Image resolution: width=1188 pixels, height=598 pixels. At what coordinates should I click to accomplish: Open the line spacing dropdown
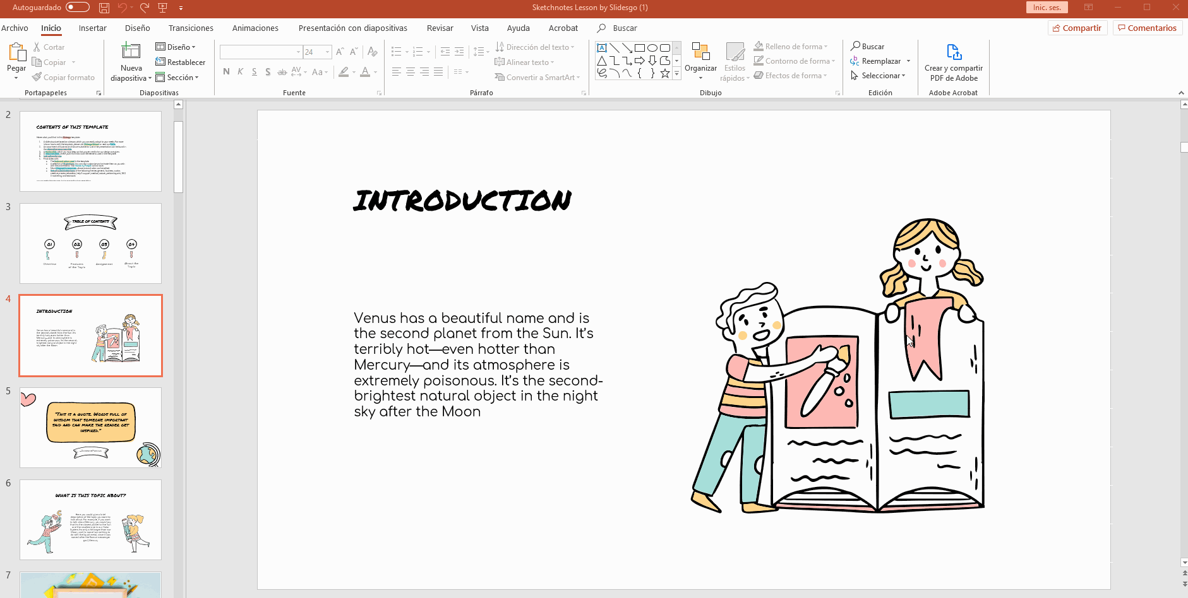click(x=482, y=52)
